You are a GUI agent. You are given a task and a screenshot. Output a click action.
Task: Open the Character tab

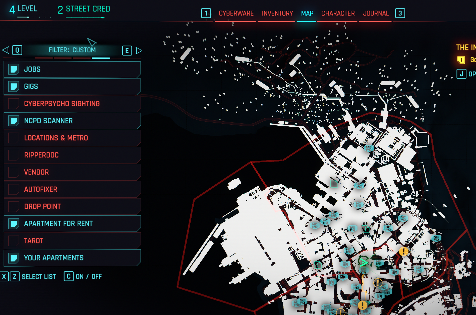click(x=338, y=13)
